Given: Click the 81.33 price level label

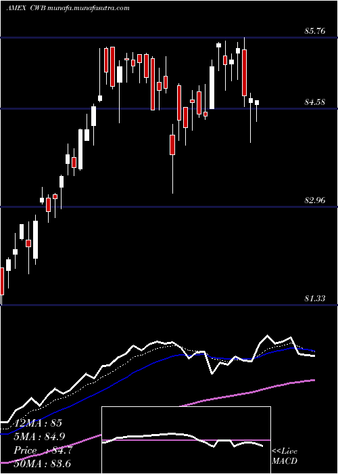Looking at the screenshot, I should tap(315, 299).
